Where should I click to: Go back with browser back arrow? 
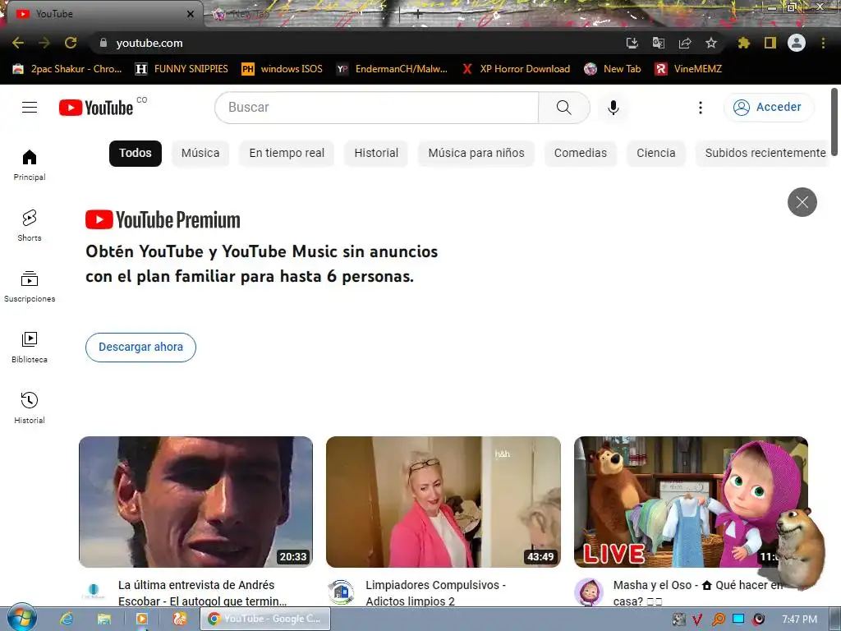click(18, 43)
